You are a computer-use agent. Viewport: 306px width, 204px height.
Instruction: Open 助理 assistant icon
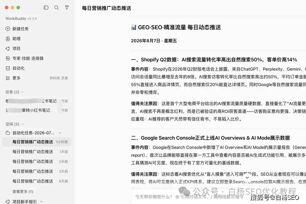(8, 39)
